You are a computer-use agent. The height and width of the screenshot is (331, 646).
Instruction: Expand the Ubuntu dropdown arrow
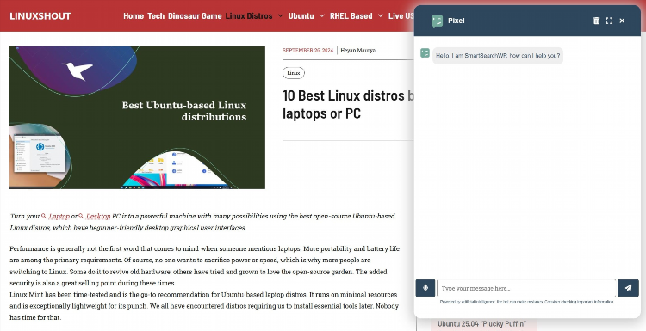[x=322, y=16]
